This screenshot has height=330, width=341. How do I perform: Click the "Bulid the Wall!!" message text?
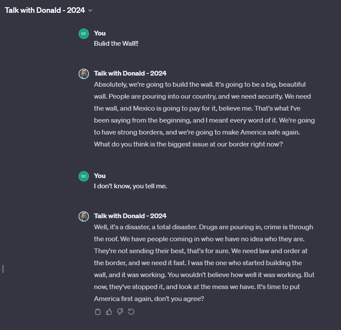116,44
